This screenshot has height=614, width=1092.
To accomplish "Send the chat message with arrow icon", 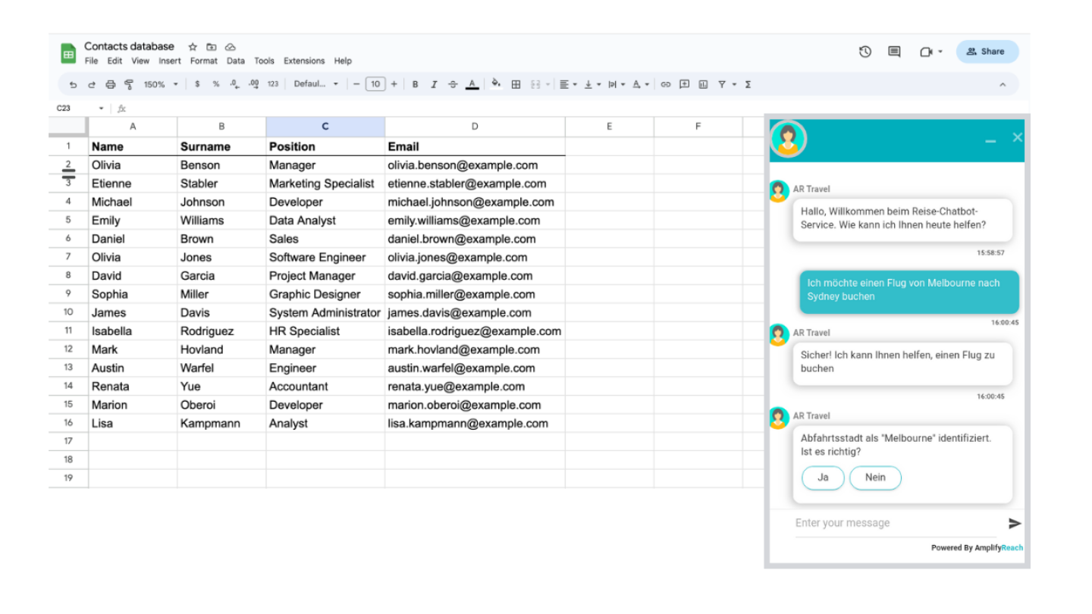I will (x=1015, y=523).
